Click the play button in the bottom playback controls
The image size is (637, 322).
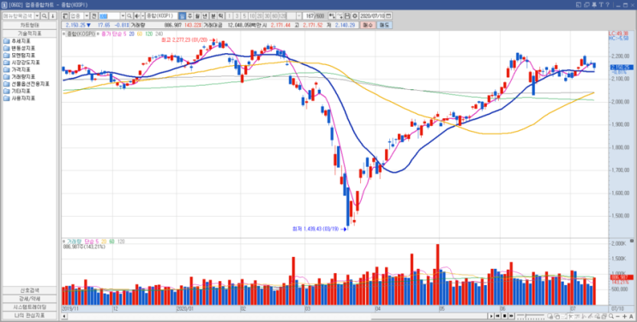[x=491, y=316]
